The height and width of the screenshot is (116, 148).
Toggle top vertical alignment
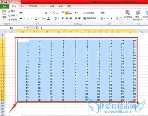point(63,13)
